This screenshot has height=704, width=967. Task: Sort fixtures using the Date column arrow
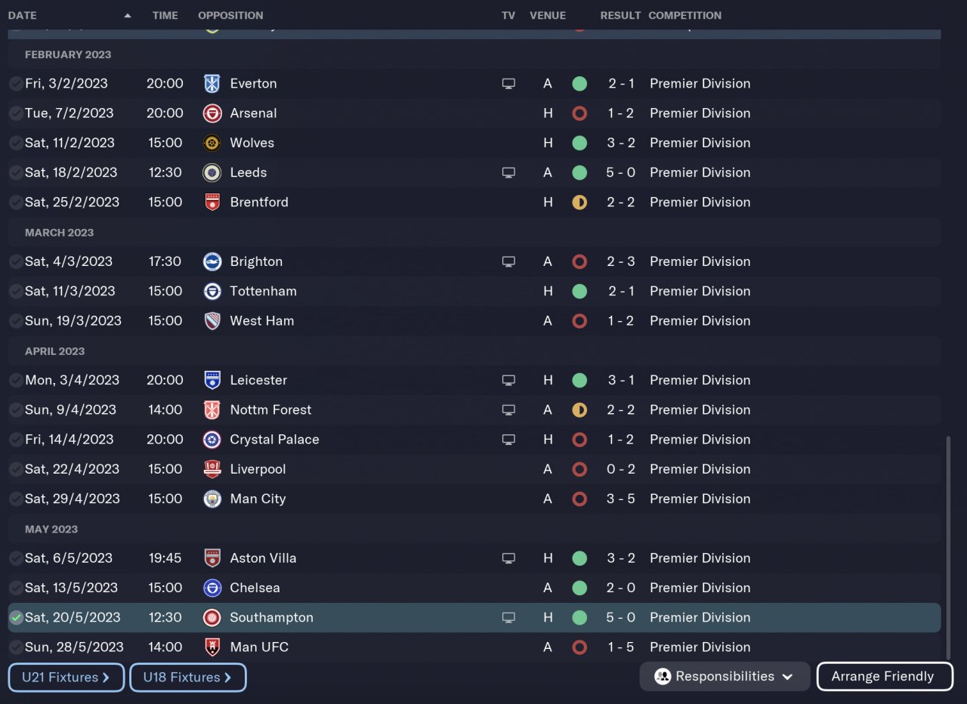(127, 15)
